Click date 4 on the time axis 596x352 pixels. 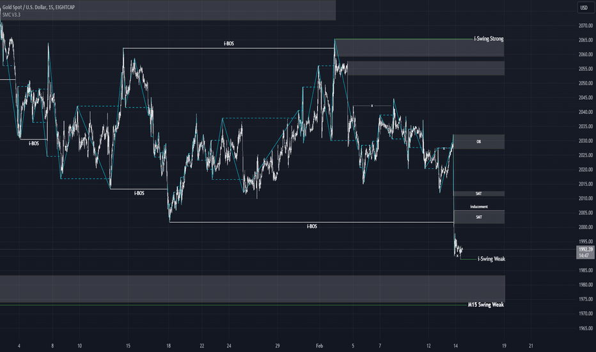point(19,346)
